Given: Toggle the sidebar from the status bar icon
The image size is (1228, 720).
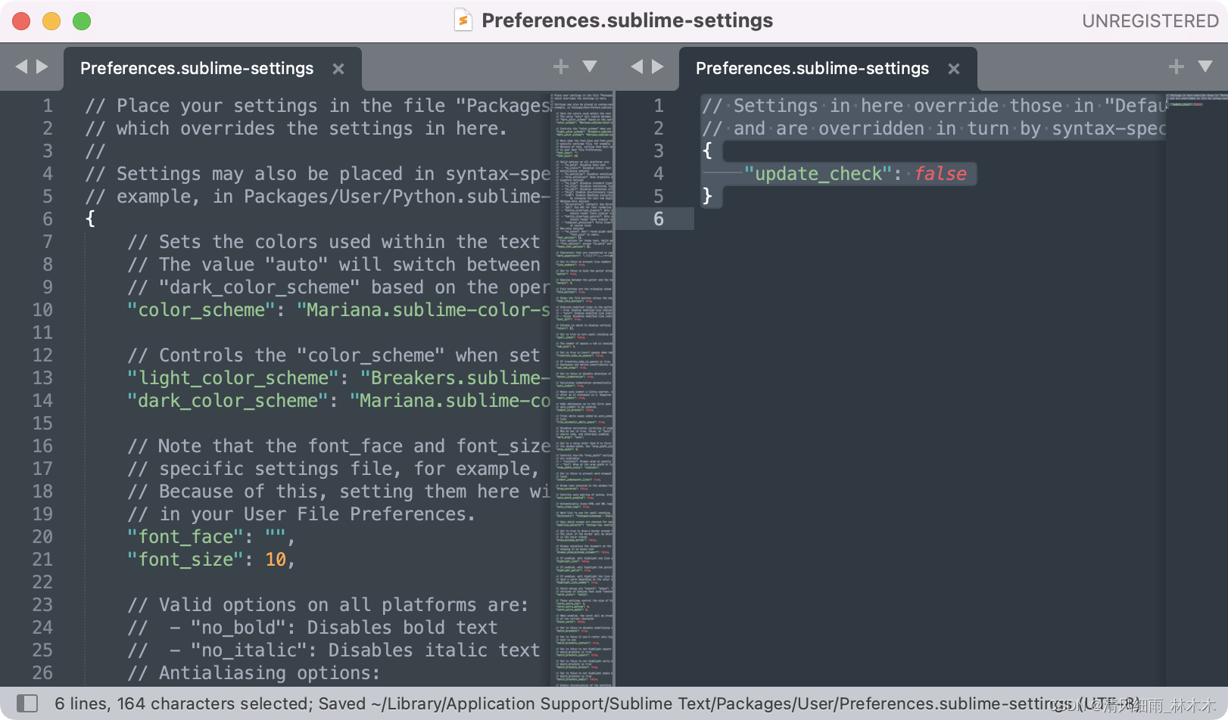Looking at the screenshot, I should [27, 703].
